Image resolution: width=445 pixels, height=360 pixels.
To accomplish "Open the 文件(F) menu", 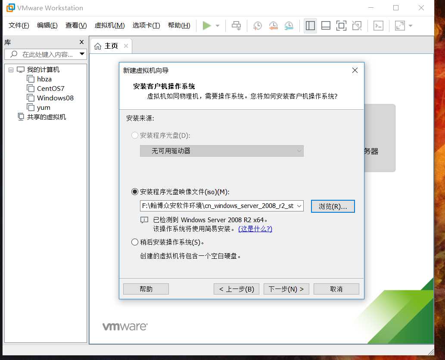I will pos(19,25).
